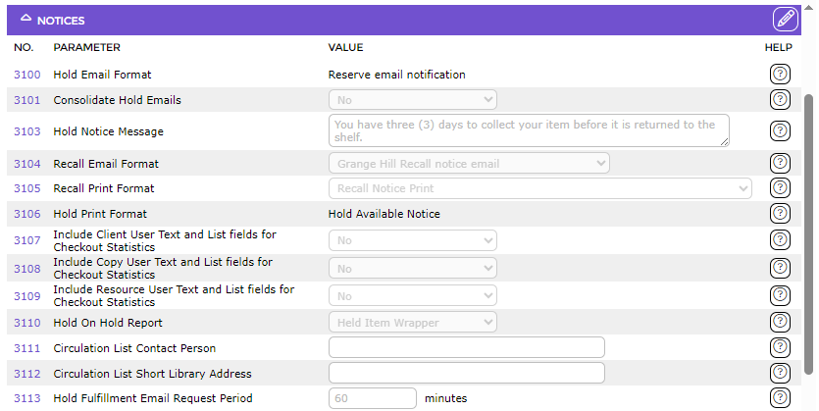
Task: Click parameter number 3110 link
Action: [x=27, y=323]
